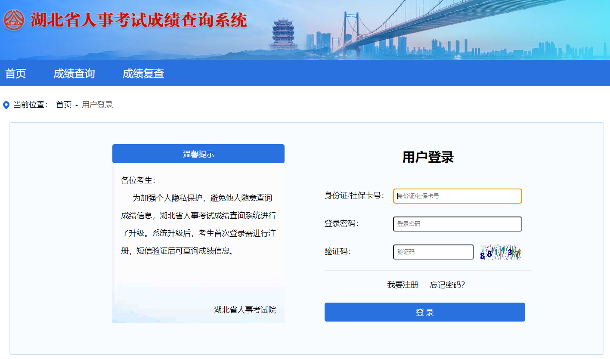The image size is (610, 359).
Task: Focus the 身份证/社保卡号 input field
Action: coord(457,196)
